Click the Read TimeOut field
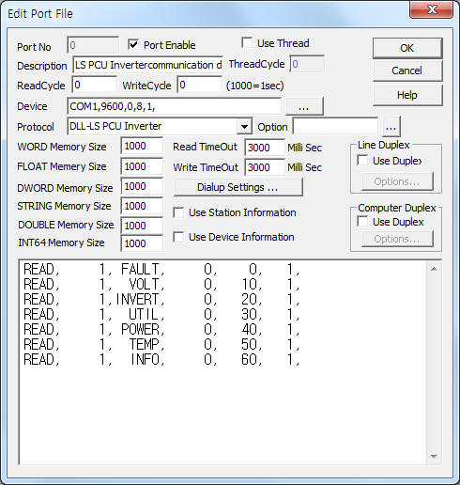460x485 pixels. point(265,148)
